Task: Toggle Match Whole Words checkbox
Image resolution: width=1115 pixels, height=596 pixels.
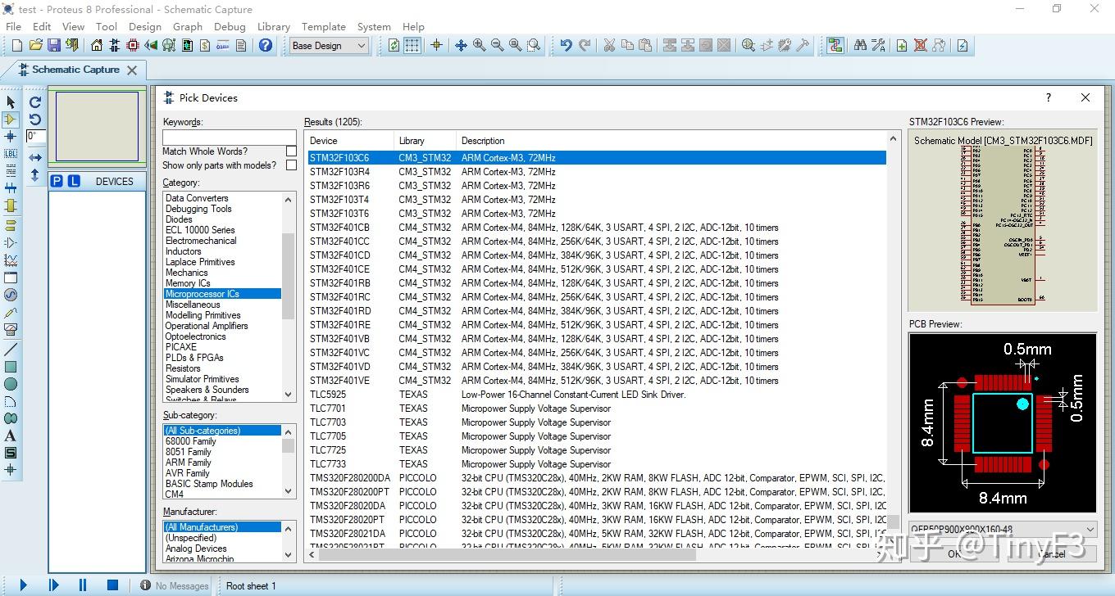Action: click(291, 151)
